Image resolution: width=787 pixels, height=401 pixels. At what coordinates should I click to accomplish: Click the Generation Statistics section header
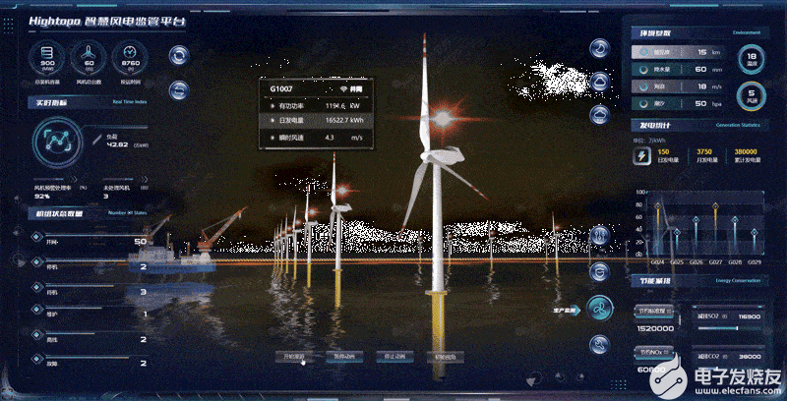[700, 125]
